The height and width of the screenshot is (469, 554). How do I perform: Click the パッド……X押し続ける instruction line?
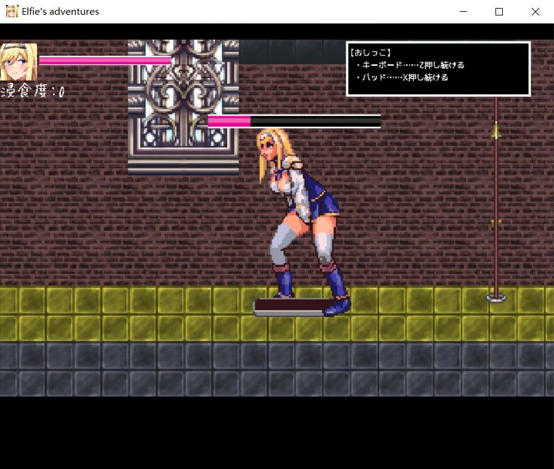click(x=404, y=77)
